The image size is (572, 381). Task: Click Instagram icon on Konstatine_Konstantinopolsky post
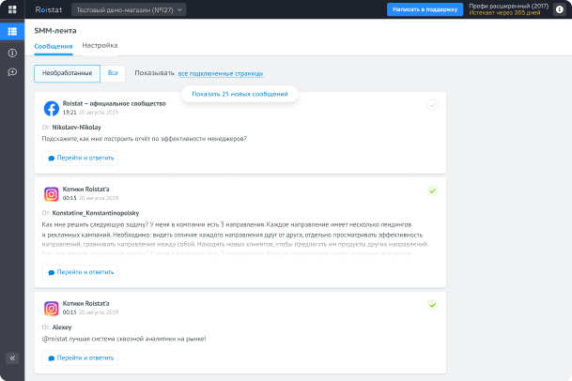point(52,194)
